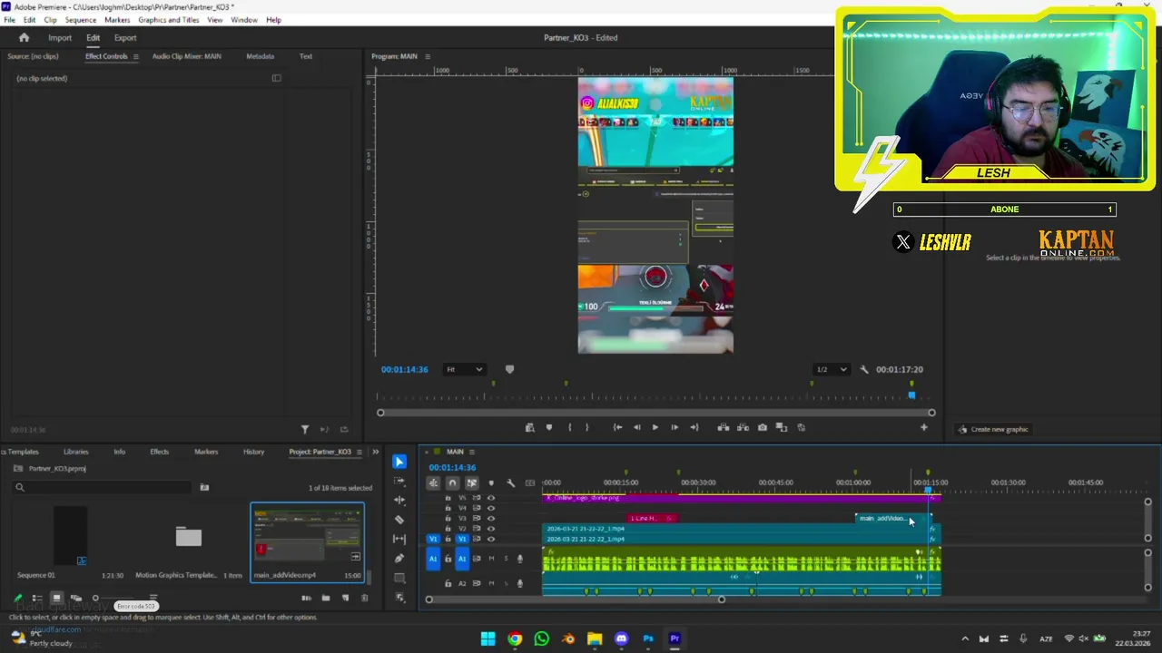Open timeline display settings wrench
The width and height of the screenshot is (1162, 653).
tap(510, 482)
